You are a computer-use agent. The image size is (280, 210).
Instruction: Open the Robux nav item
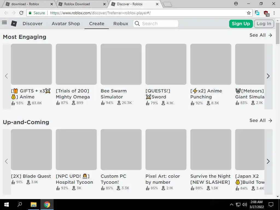click(121, 24)
